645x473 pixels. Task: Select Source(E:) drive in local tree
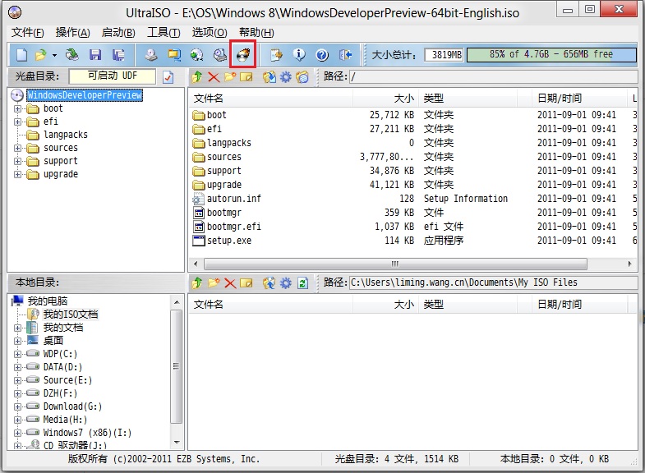67,380
